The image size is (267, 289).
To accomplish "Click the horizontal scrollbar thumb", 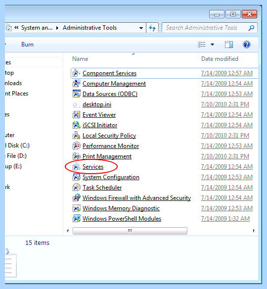I will click(130, 231).
